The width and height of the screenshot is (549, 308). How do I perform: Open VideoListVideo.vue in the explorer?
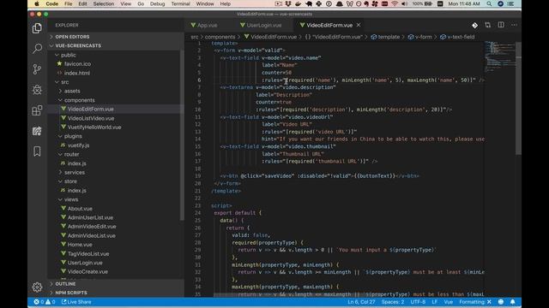pyautogui.click(x=91, y=118)
